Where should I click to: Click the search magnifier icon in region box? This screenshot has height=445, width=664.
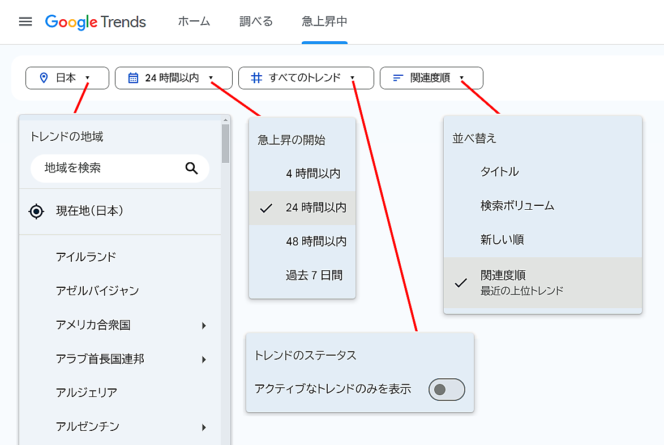[x=192, y=168]
